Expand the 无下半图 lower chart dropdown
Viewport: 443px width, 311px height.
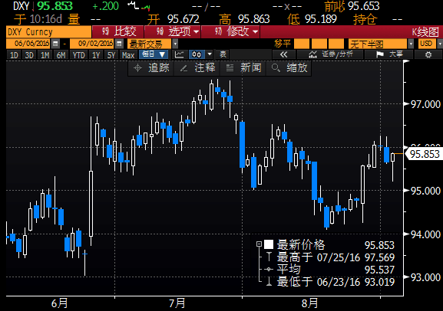point(411,44)
